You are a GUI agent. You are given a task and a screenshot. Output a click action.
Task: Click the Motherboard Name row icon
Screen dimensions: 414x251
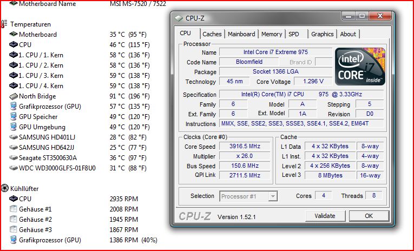13,3
